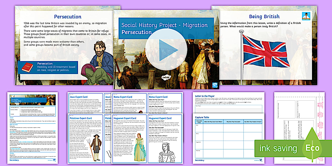
Task: Click the twinkl logo on the Teaching Ideas footer
Action: (55, 160)
